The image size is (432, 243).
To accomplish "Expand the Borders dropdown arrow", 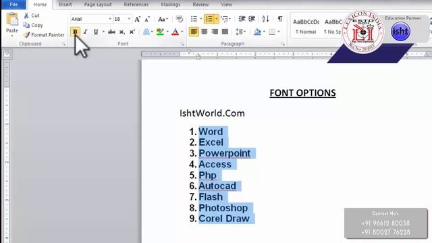I will pos(279,32).
